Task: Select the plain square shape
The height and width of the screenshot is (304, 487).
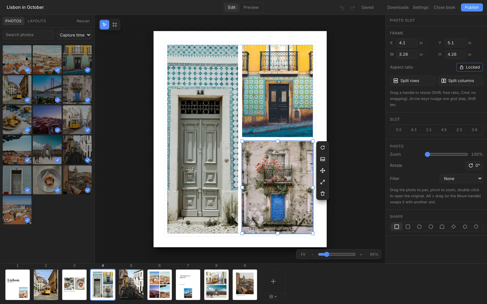Action: click(x=397, y=227)
